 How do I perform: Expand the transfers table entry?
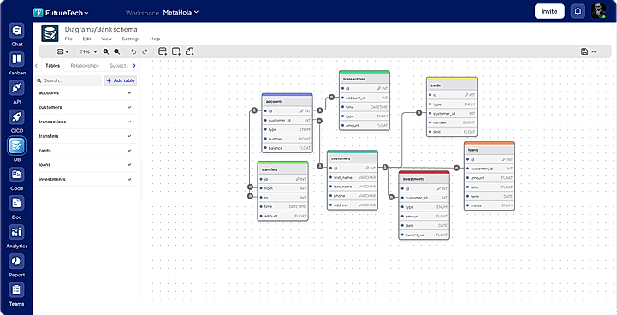86,136
